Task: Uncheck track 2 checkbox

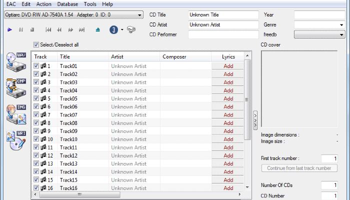Action: 36,74
